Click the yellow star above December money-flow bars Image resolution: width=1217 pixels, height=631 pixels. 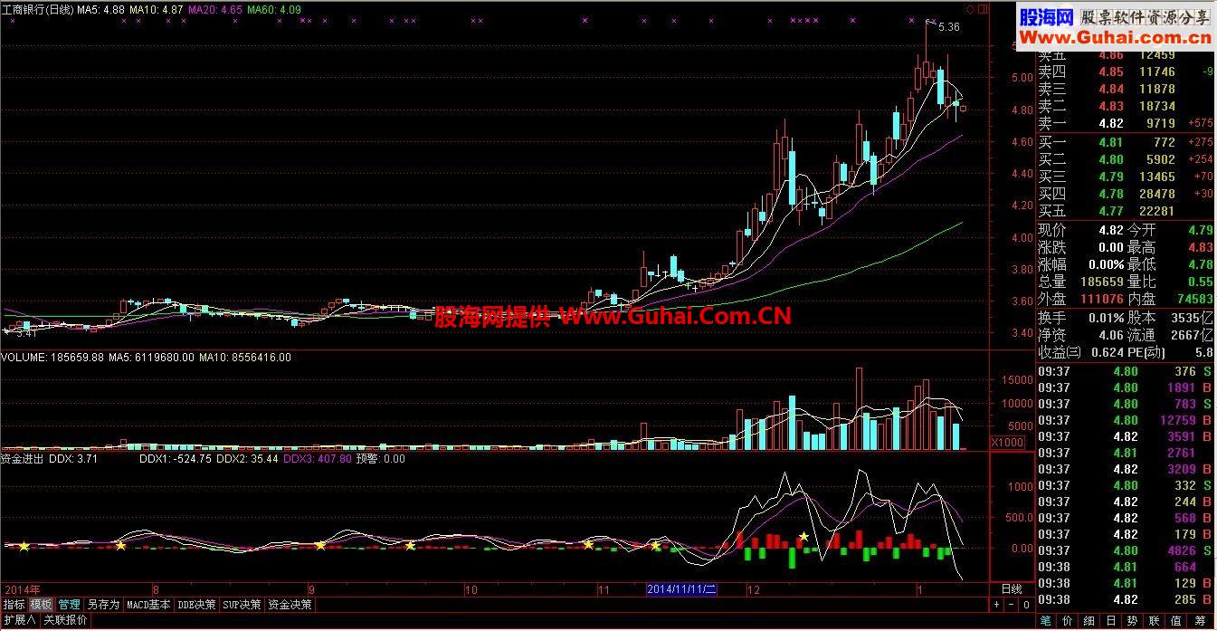(803, 537)
